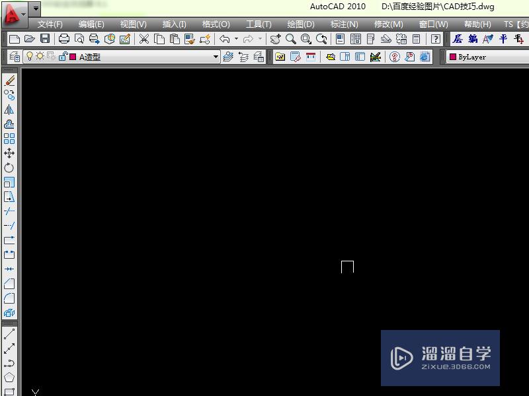529x396 pixels.
Task: Activate the Zoom Window tool
Action: pos(305,39)
